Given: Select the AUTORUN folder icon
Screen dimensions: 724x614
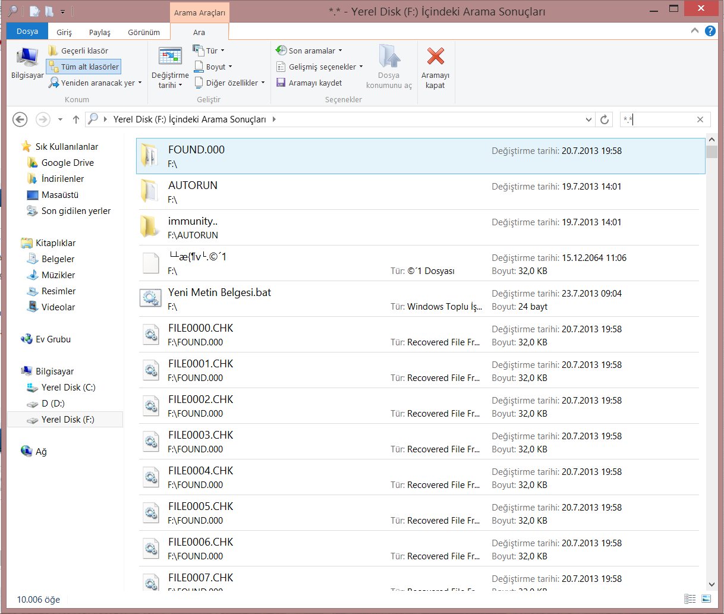Looking at the screenshot, I should click(x=150, y=191).
